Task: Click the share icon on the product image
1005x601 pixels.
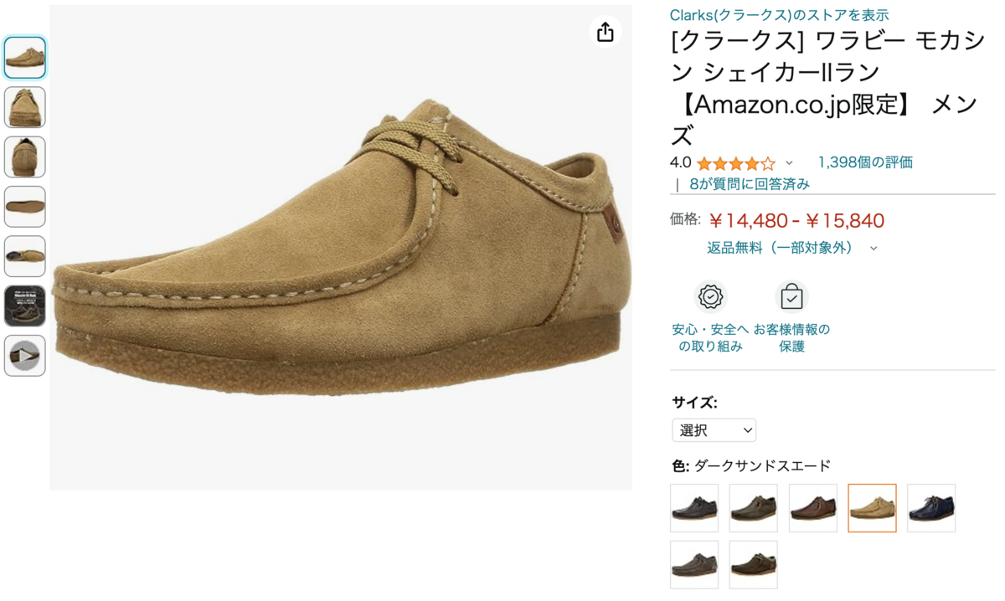Action: pyautogui.click(x=605, y=33)
